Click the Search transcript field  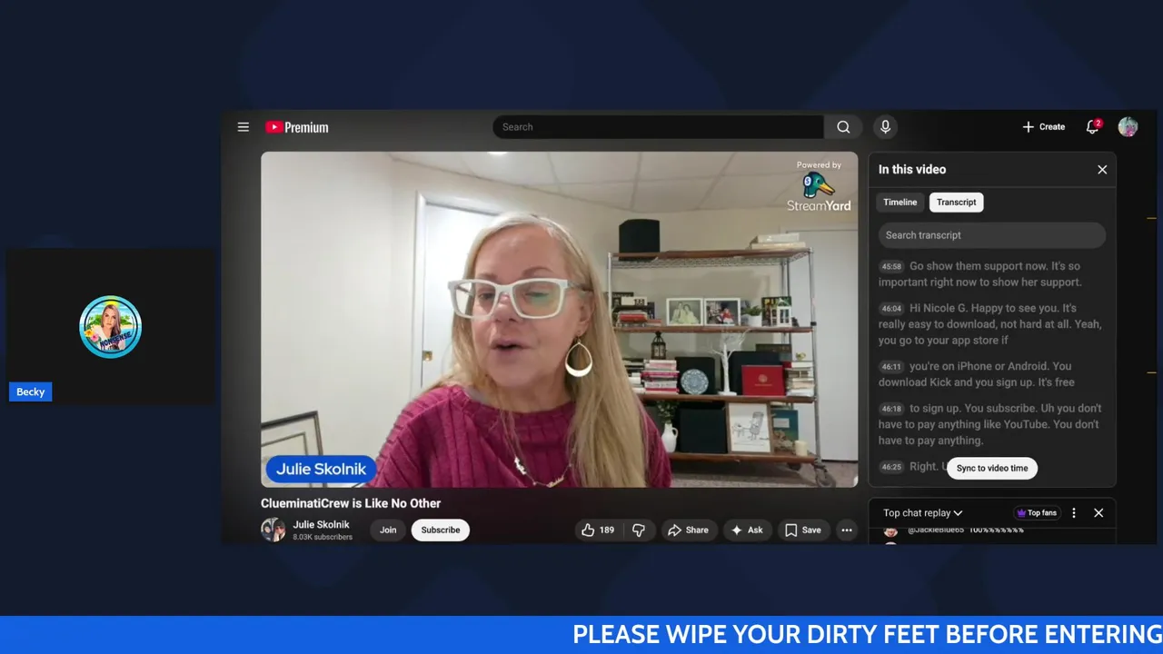pos(992,235)
